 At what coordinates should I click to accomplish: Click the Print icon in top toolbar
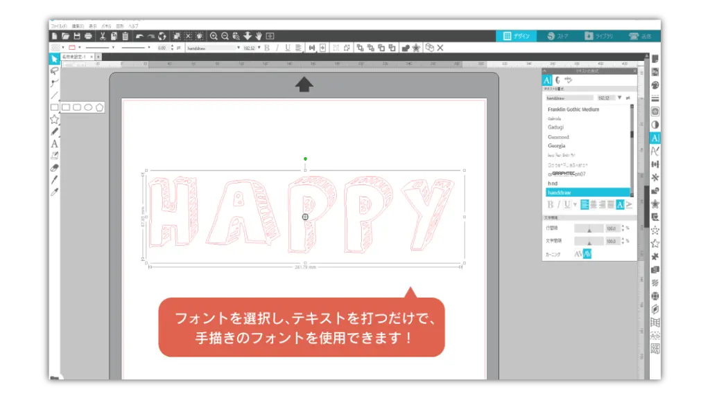[87, 36]
